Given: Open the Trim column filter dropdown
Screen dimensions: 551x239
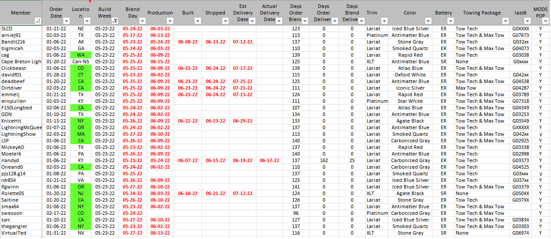Looking at the screenshot, I should [x=384, y=21].
